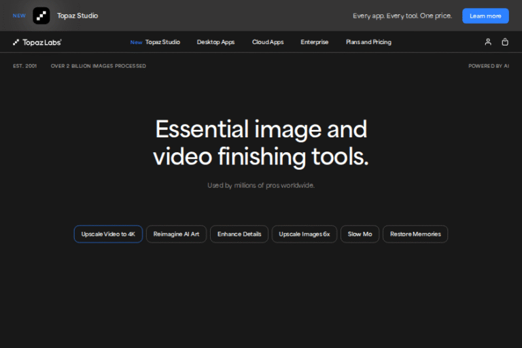Select the Reimagine AI Art option
522x348 pixels.
click(x=176, y=234)
